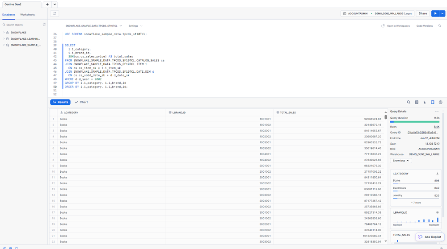Open the run options dropdown arrow

tap(443, 14)
